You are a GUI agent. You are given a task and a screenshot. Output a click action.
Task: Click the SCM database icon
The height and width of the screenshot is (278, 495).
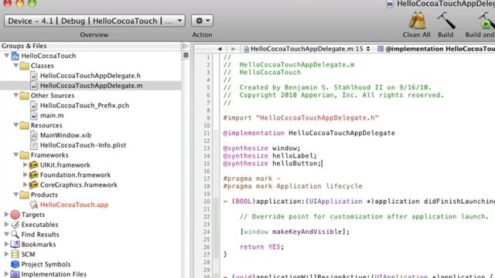click(x=15, y=254)
